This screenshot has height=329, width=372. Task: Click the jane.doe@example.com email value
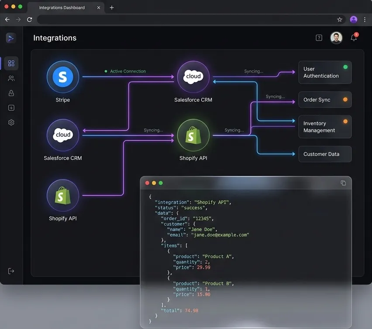[220, 235]
